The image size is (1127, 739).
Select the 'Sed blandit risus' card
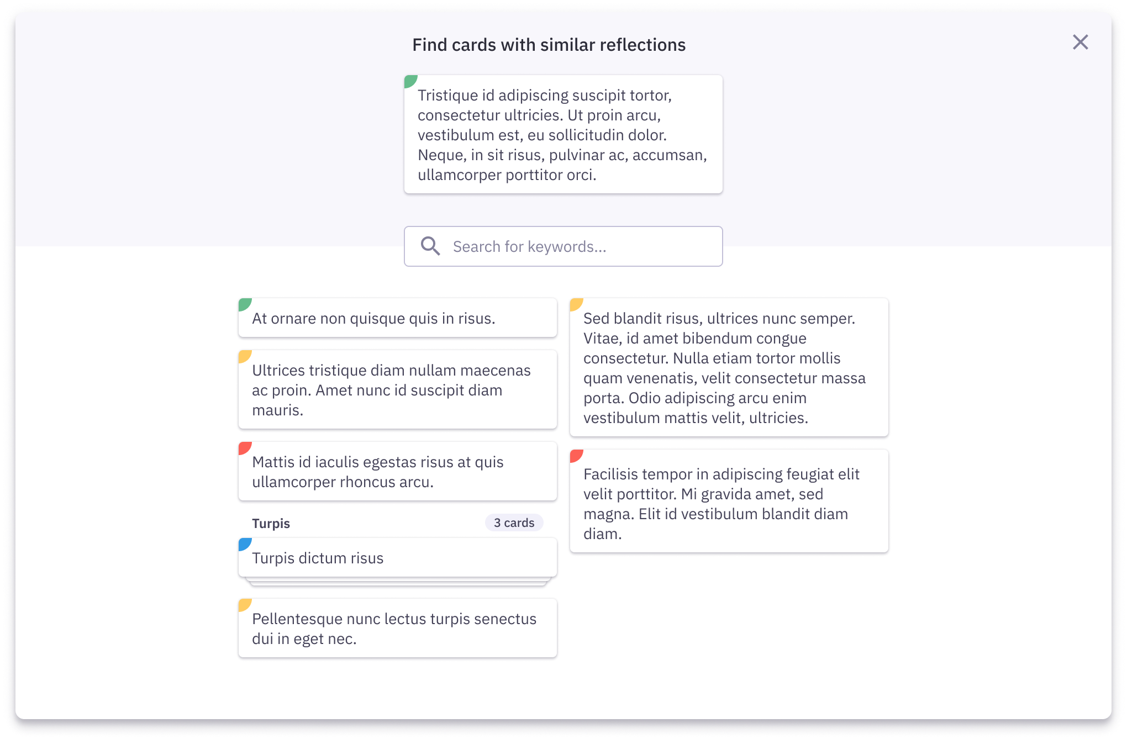(x=729, y=368)
